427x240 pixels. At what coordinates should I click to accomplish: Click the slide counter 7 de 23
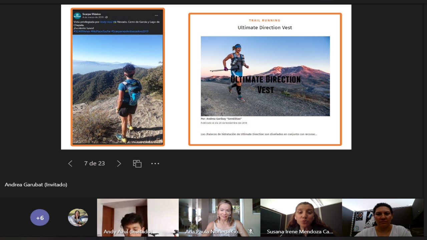coord(94,163)
